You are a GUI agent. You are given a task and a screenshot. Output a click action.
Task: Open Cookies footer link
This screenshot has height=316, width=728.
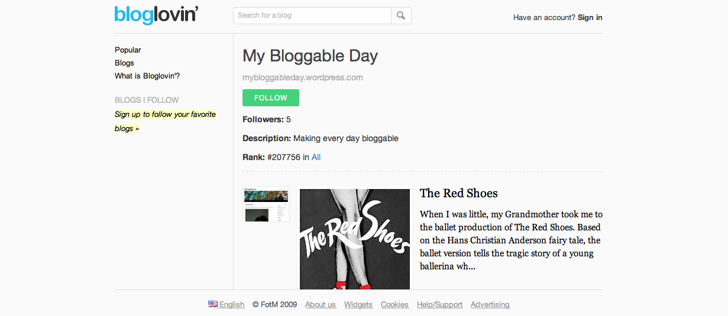coord(394,305)
